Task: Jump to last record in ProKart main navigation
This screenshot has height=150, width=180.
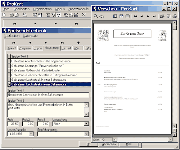Action: pyautogui.click(x=76, y=23)
